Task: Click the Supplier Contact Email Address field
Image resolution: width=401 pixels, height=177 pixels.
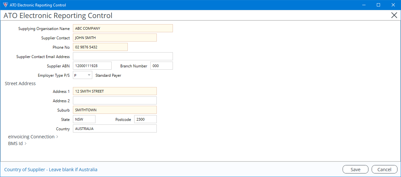Action: [x=123, y=56]
